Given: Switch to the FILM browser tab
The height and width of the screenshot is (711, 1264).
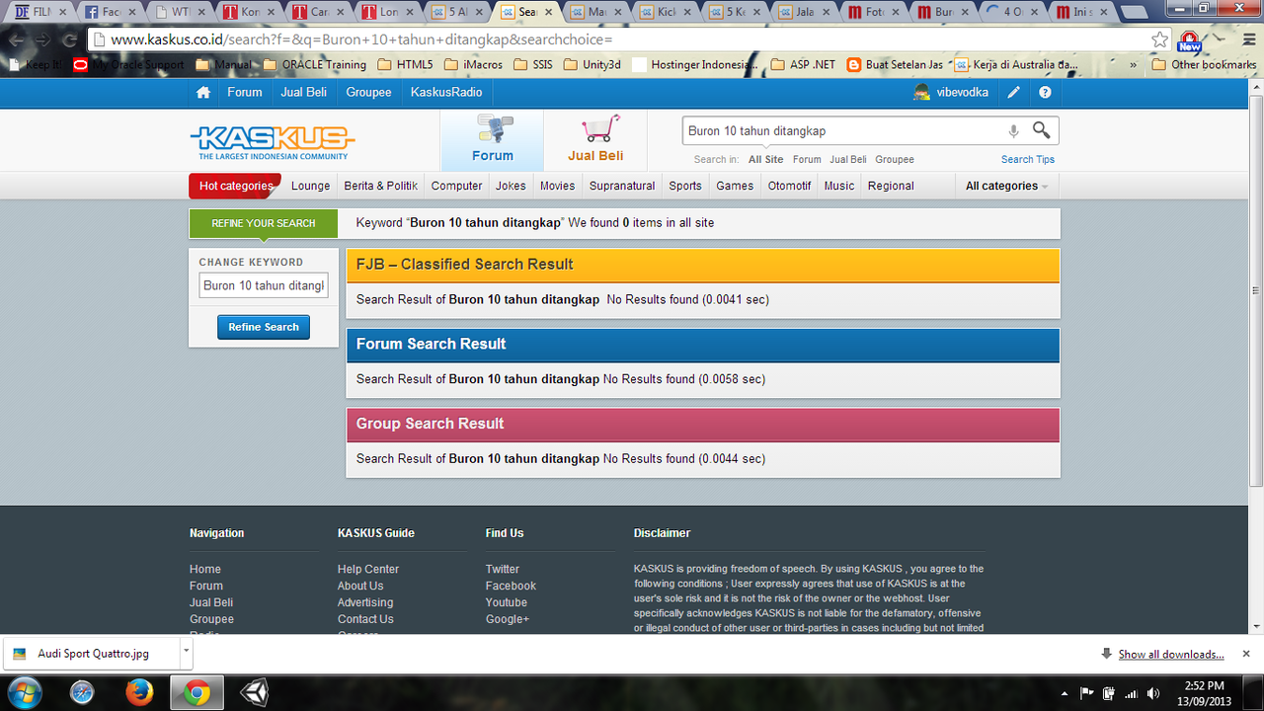Looking at the screenshot, I should [41, 13].
